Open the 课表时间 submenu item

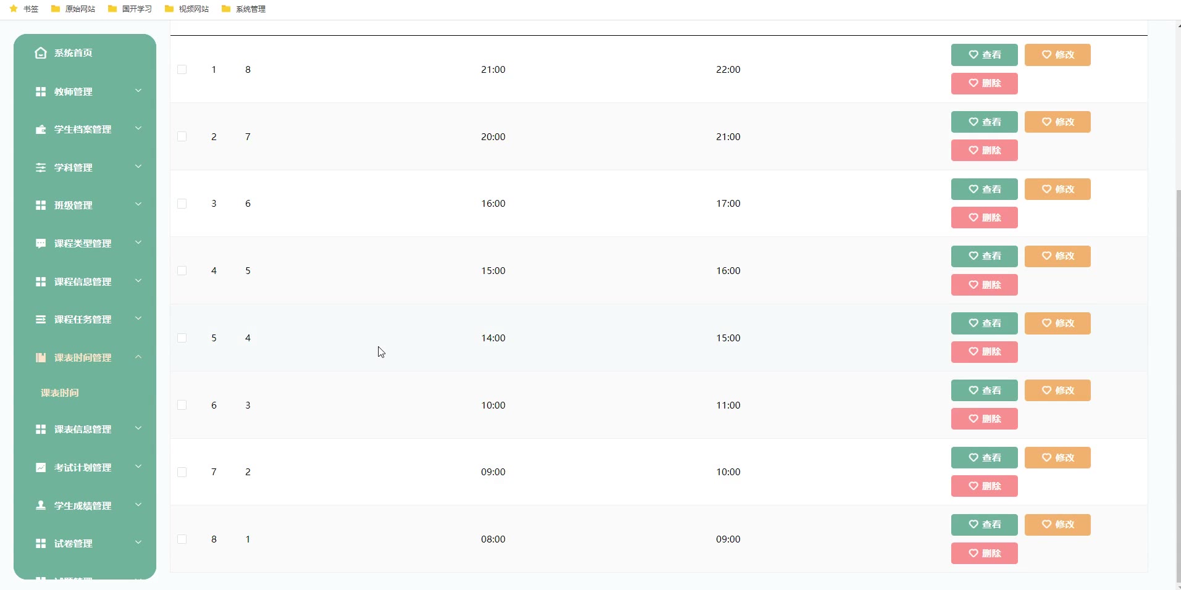[60, 393]
